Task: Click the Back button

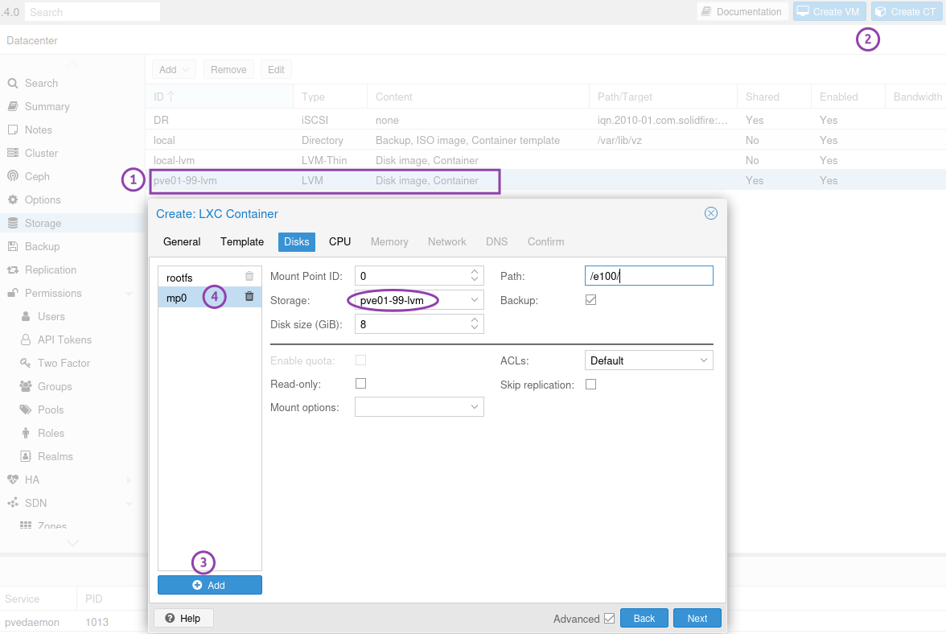Action: point(644,619)
